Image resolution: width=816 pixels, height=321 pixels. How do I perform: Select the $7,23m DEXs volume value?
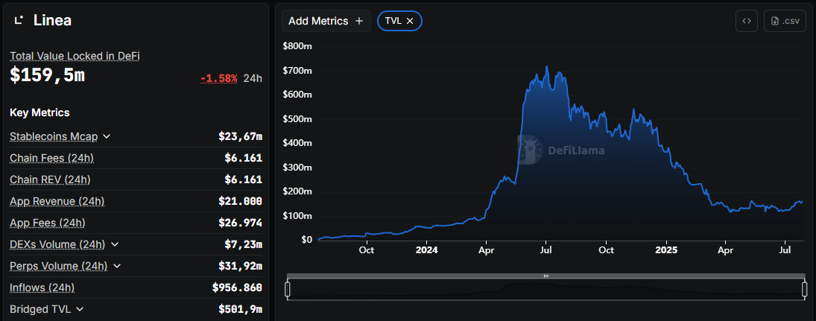coord(243,244)
